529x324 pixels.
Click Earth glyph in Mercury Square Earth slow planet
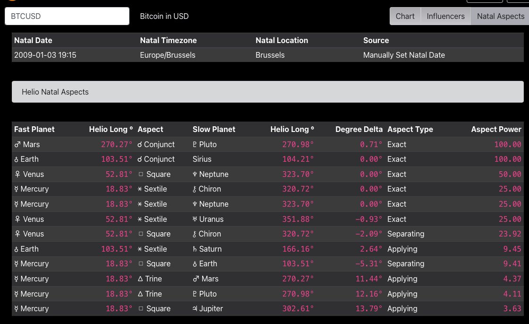[x=195, y=264]
